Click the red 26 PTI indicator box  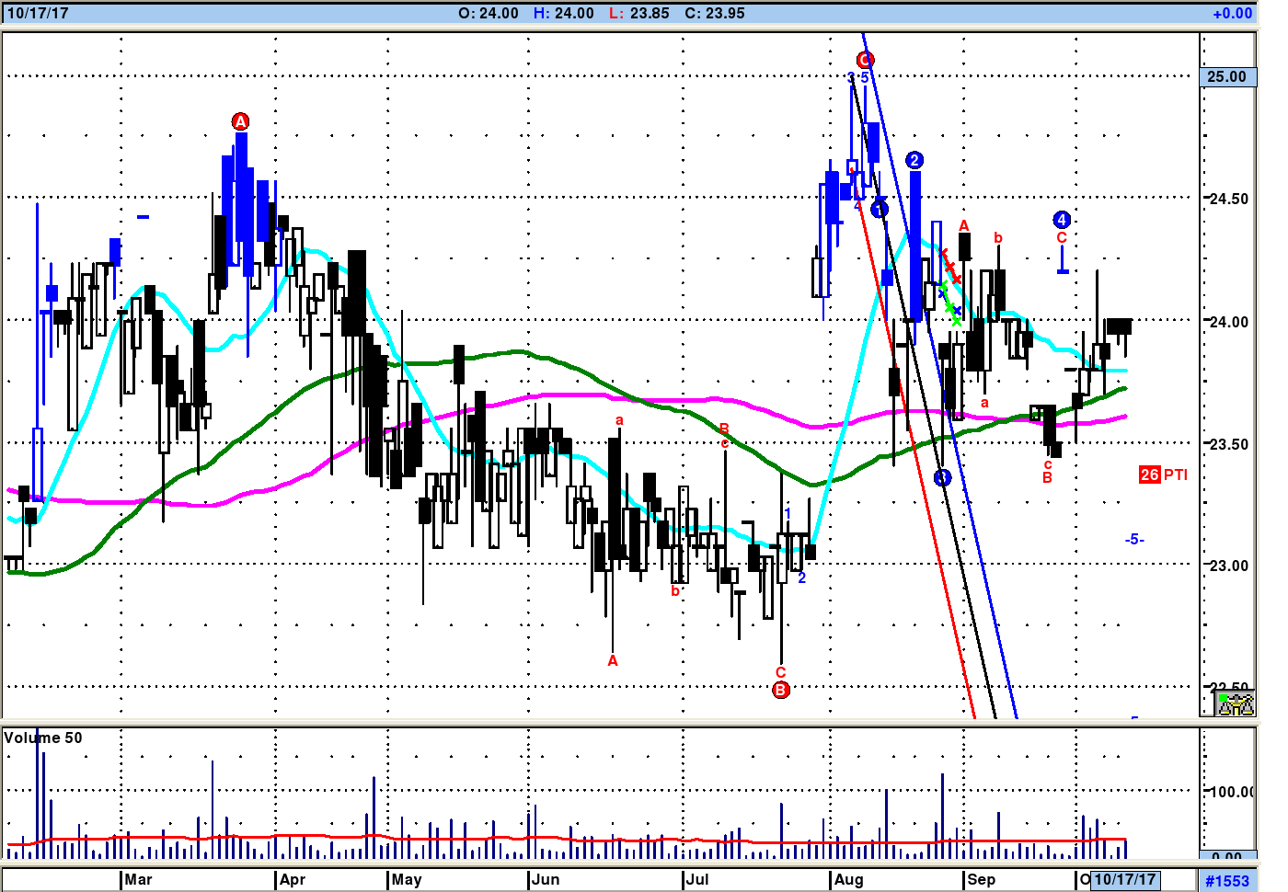point(1150,475)
